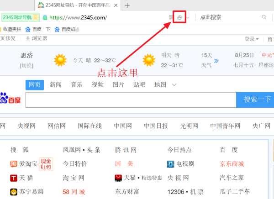Open the 淘宝网 link
Viewport: 274px width, 199px height.
[x=74, y=178]
